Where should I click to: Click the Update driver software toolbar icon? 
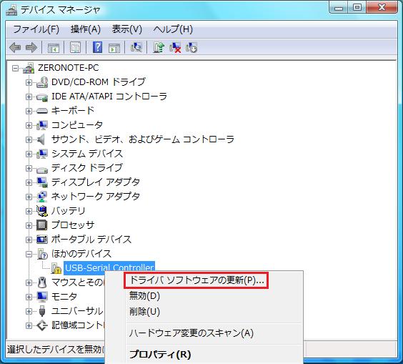(159, 47)
